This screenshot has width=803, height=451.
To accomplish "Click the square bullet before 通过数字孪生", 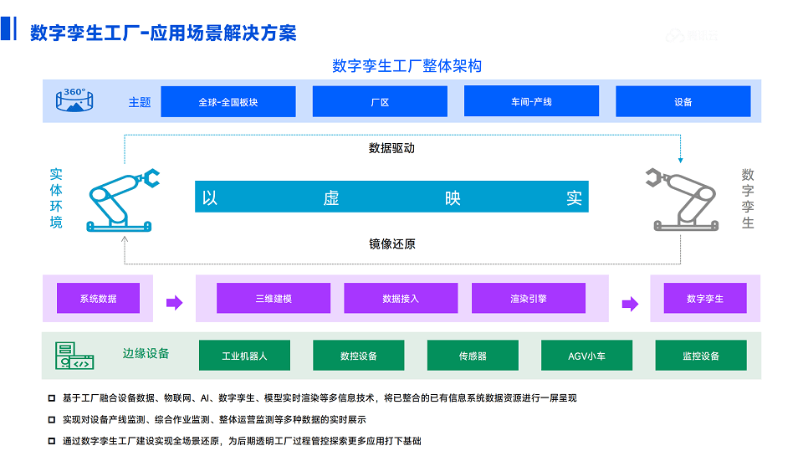I will pos(52,441).
